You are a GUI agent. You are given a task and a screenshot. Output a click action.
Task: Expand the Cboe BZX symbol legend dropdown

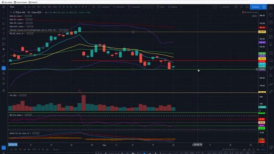[42, 12]
